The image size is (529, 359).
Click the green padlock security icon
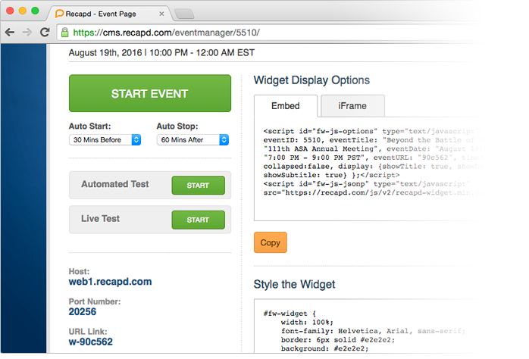[65, 33]
